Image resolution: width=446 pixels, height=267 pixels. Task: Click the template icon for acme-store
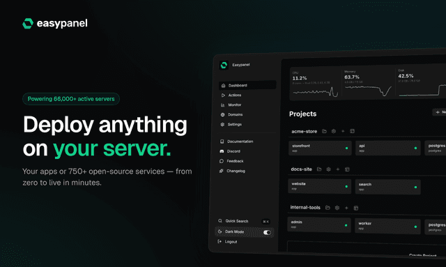click(352, 131)
